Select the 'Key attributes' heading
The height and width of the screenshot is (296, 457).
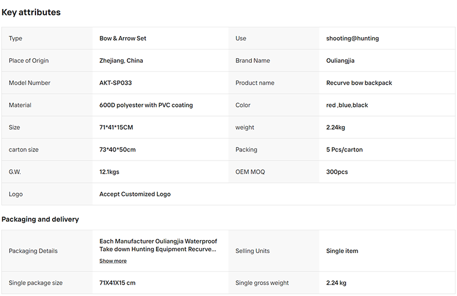(31, 12)
